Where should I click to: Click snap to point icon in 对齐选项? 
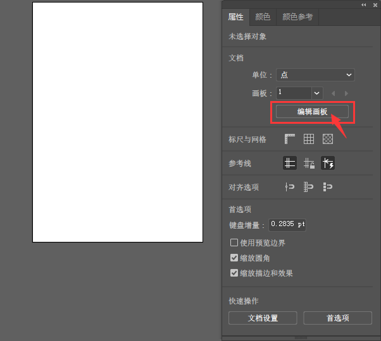tap(290, 187)
